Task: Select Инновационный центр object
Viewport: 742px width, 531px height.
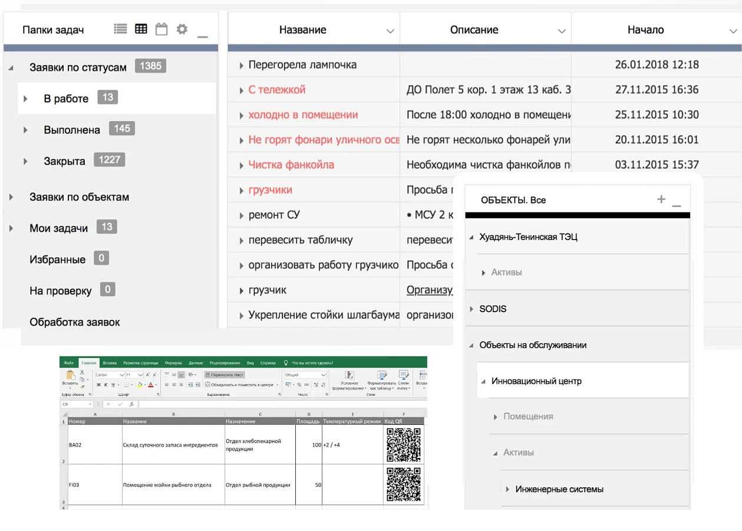Action: click(x=536, y=381)
